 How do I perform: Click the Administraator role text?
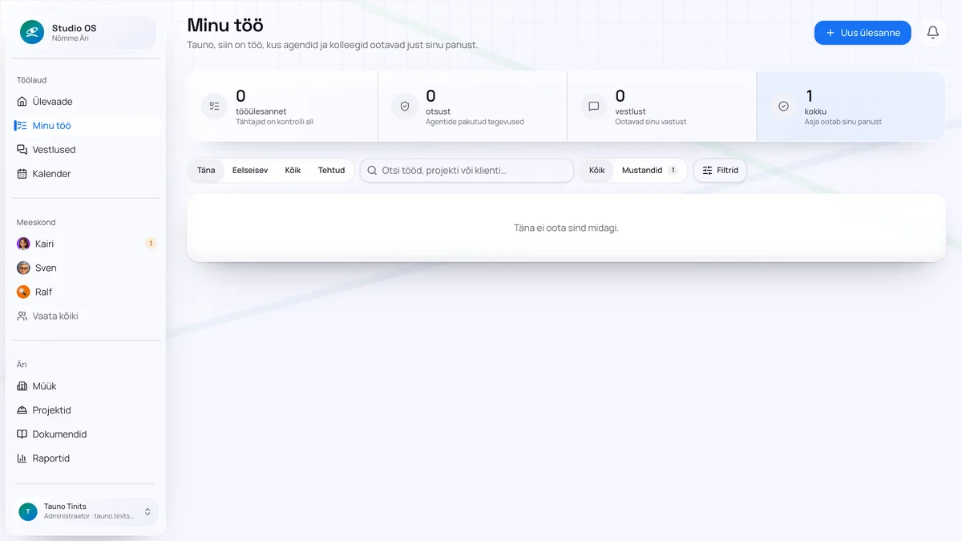point(67,516)
